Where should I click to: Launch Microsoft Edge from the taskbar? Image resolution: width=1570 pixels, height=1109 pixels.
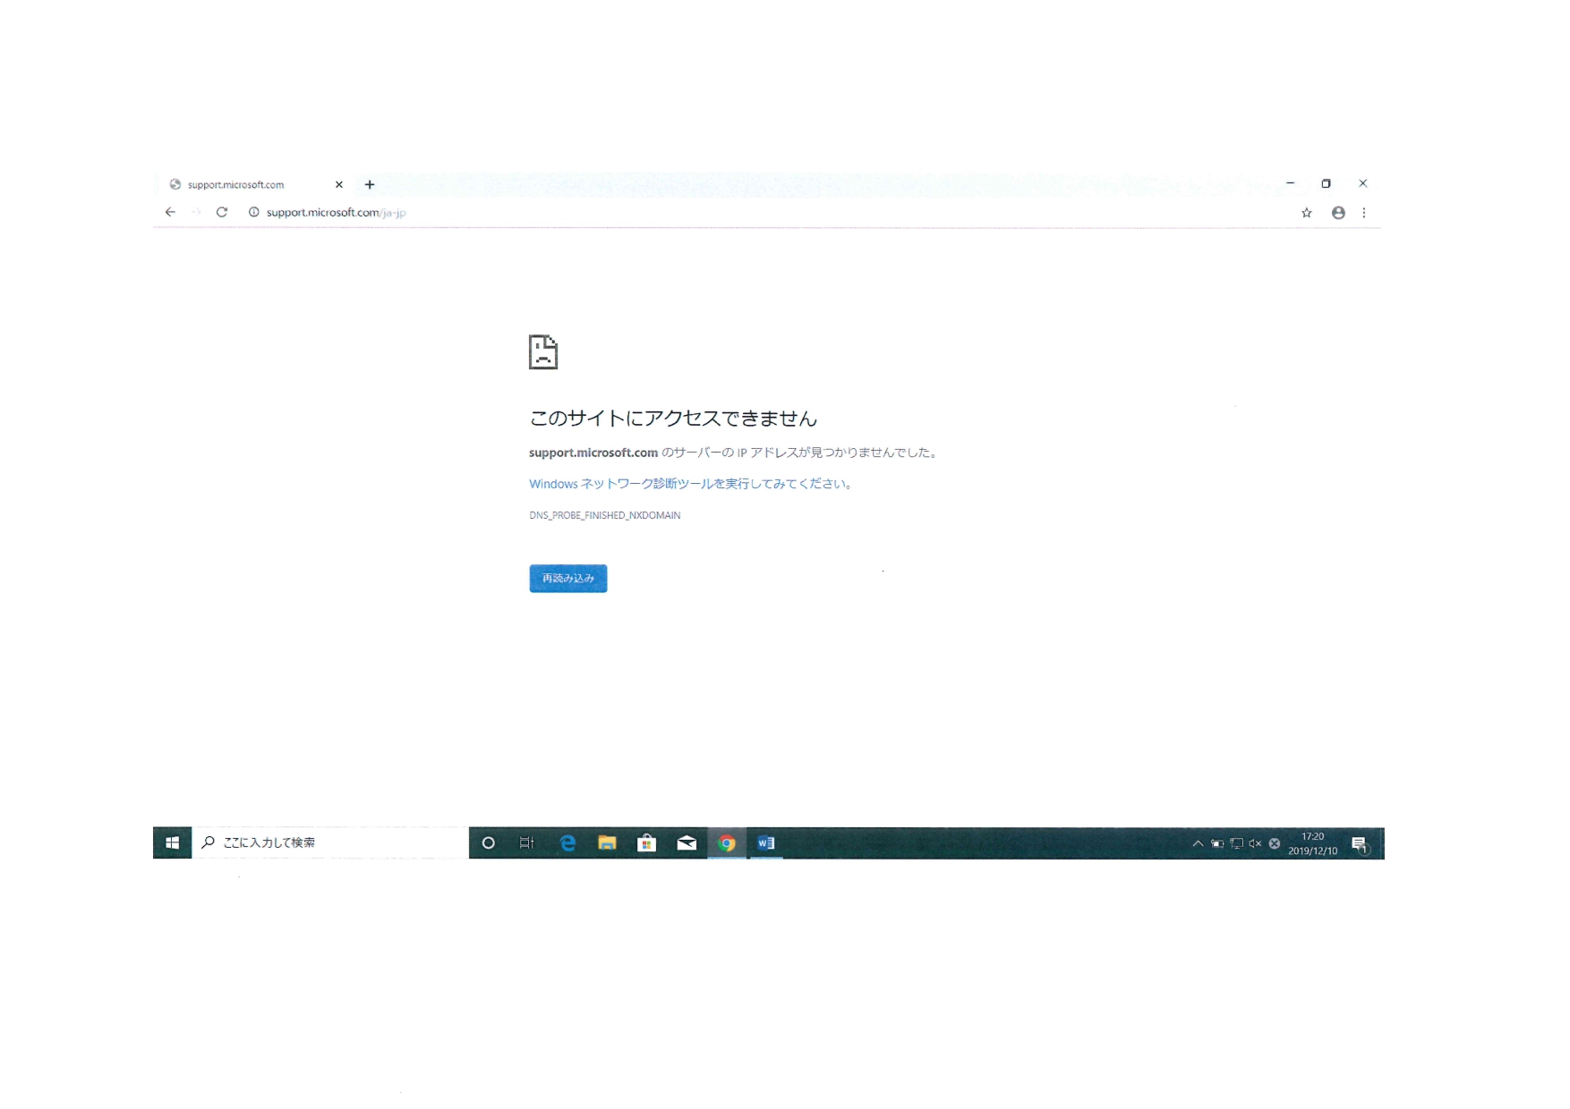tap(567, 842)
